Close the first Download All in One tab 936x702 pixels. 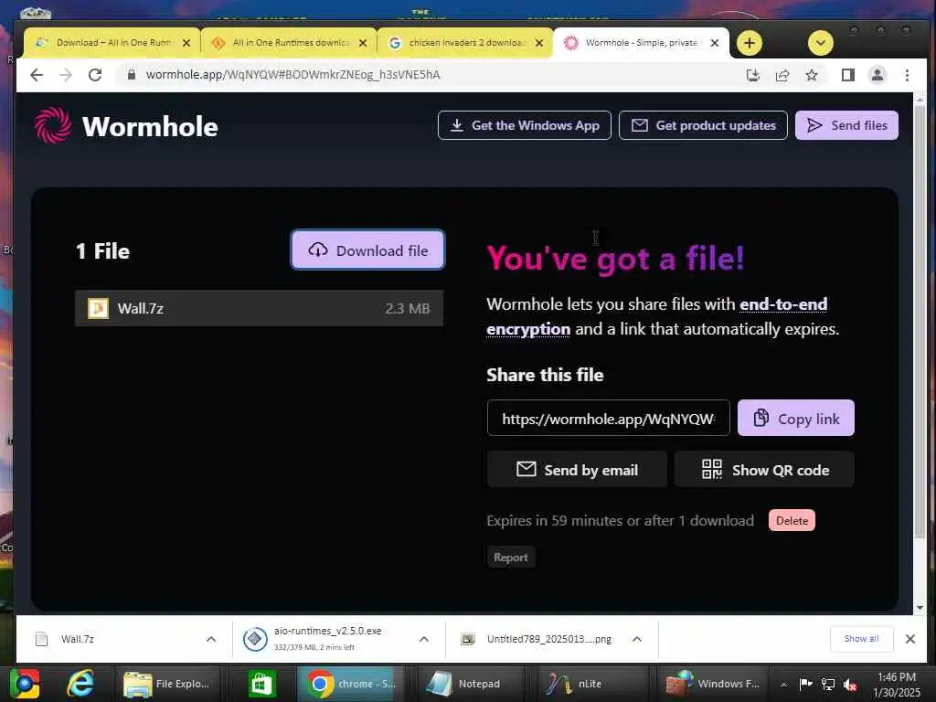186,43
